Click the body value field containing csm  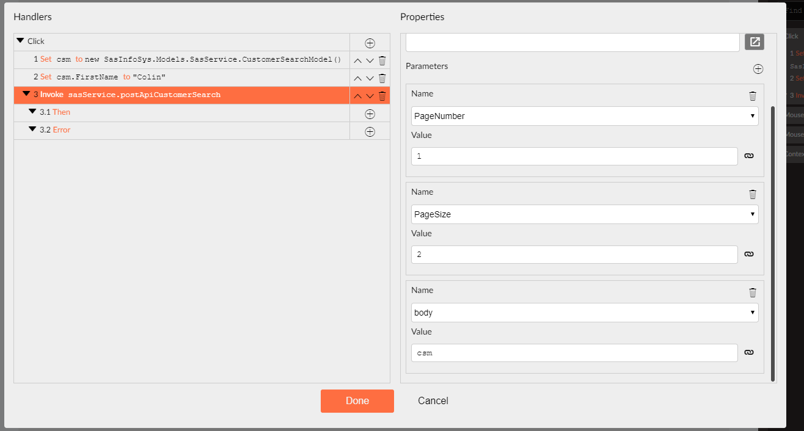(574, 353)
